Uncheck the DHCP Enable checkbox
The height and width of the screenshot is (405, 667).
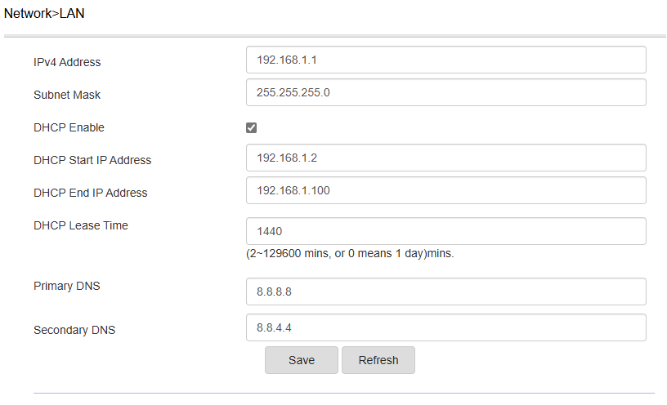pos(252,127)
